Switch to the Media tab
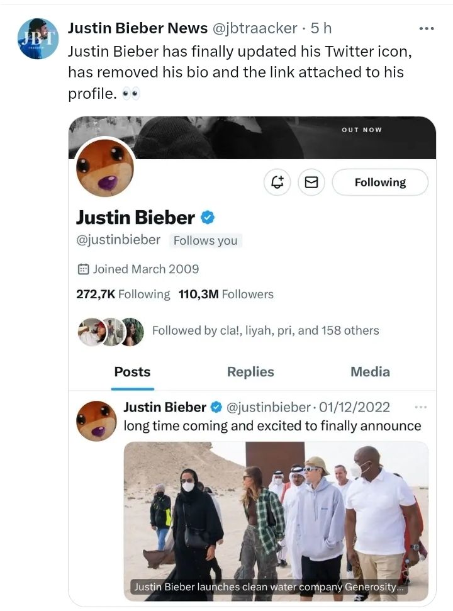Screen dimensions: 453x611 370,372
